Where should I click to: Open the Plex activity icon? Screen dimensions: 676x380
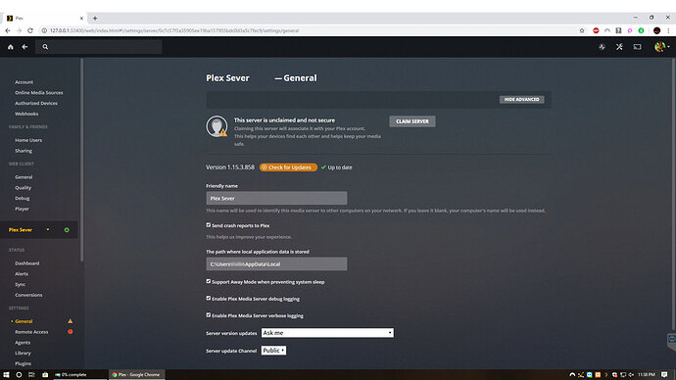coord(602,47)
